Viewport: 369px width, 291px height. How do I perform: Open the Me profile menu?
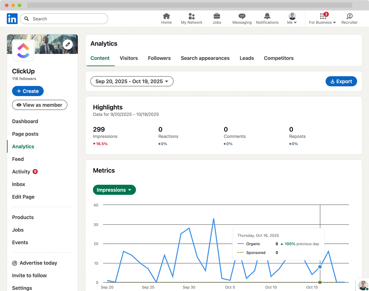292,18
